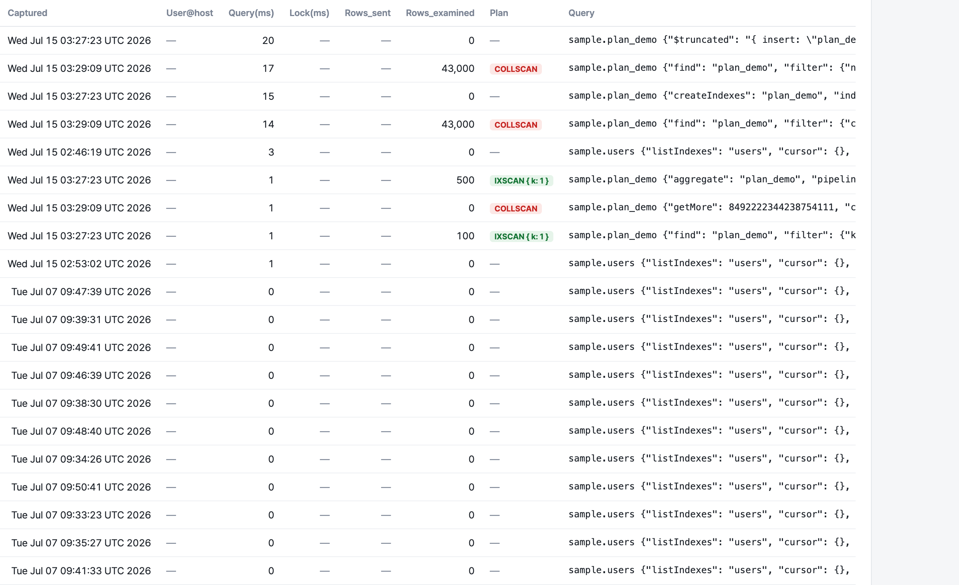Image resolution: width=959 pixels, height=585 pixels.
Task: Select timestamp Tue Jul 07 09:46:39 UTC 2026
Action: point(81,375)
